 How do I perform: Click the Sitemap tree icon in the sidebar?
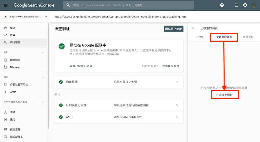click(x=5, y=67)
